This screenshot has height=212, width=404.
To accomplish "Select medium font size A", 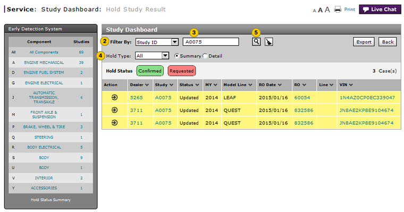I will click(x=320, y=10).
